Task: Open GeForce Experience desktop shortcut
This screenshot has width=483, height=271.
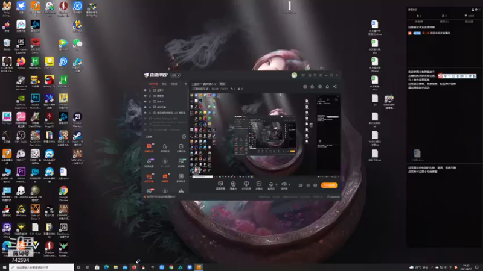Action: (x=21, y=101)
